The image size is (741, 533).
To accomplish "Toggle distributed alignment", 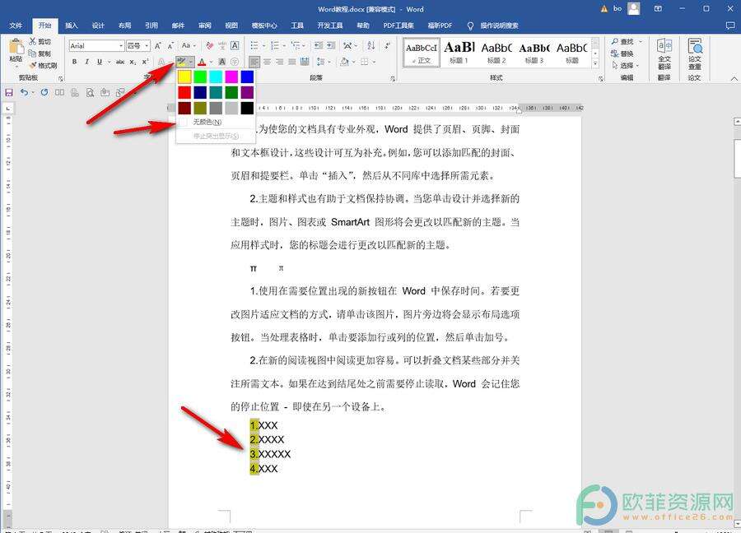I will (305, 62).
